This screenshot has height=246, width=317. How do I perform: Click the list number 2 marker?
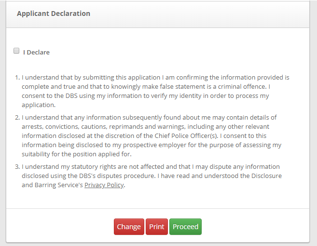tap(17, 117)
